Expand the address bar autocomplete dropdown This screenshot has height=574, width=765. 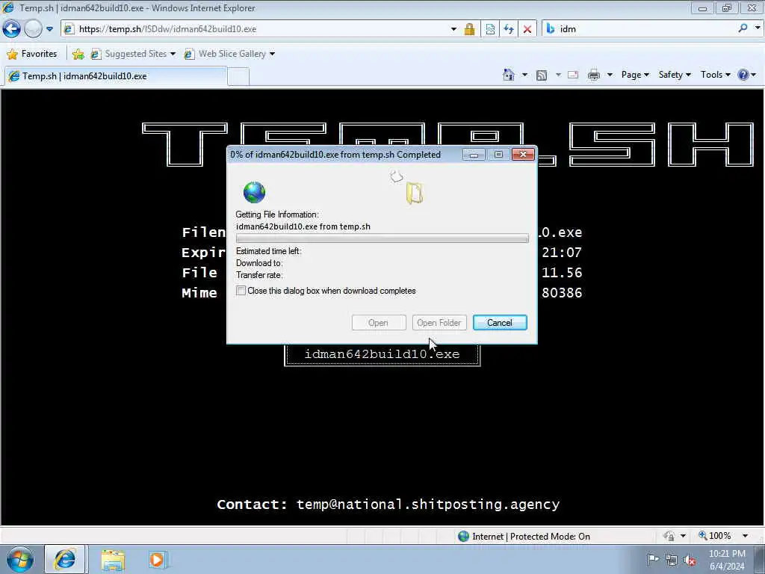(x=453, y=29)
